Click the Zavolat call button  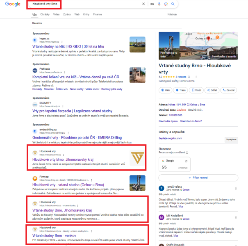click(229, 90)
